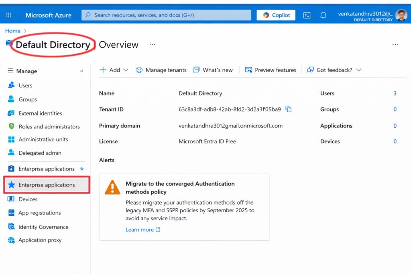
Task: Click the Manage hamburger menu icon
Action: (10, 71)
